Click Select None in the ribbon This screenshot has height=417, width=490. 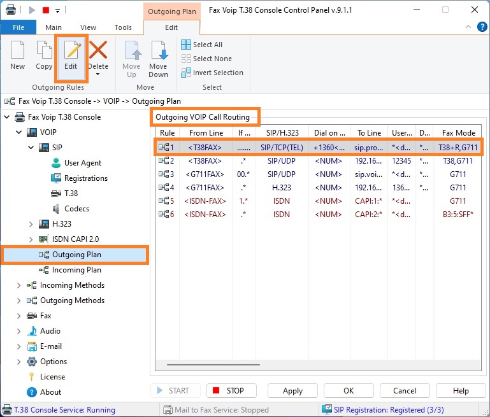pyautogui.click(x=206, y=59)
